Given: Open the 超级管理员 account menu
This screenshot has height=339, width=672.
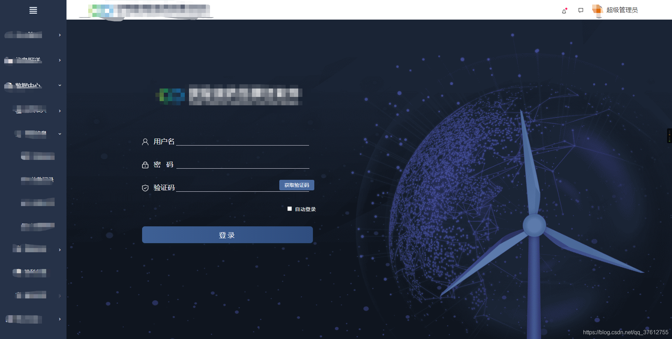Looking at the screenshot, I should (622, 10).
